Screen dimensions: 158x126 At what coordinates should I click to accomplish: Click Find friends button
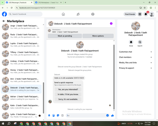coord(130,14)
